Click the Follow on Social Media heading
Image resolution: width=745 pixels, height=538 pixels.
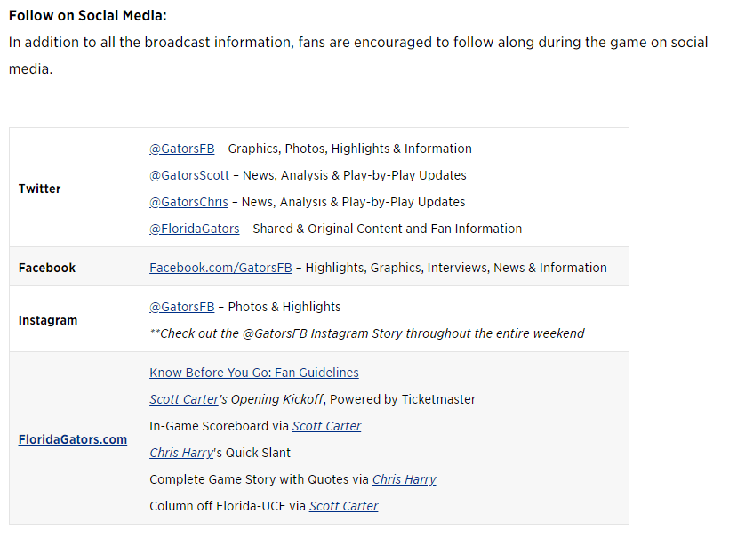(88, 16)
